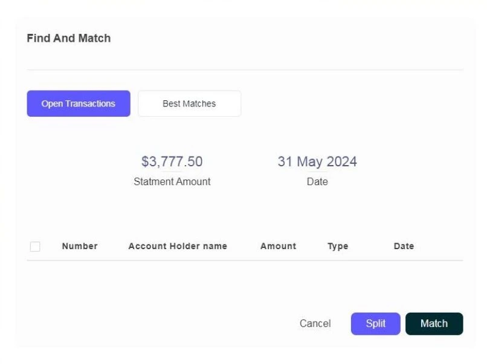Click the divider line under the dialog title
Screen dimensions: 487x364
245,70
